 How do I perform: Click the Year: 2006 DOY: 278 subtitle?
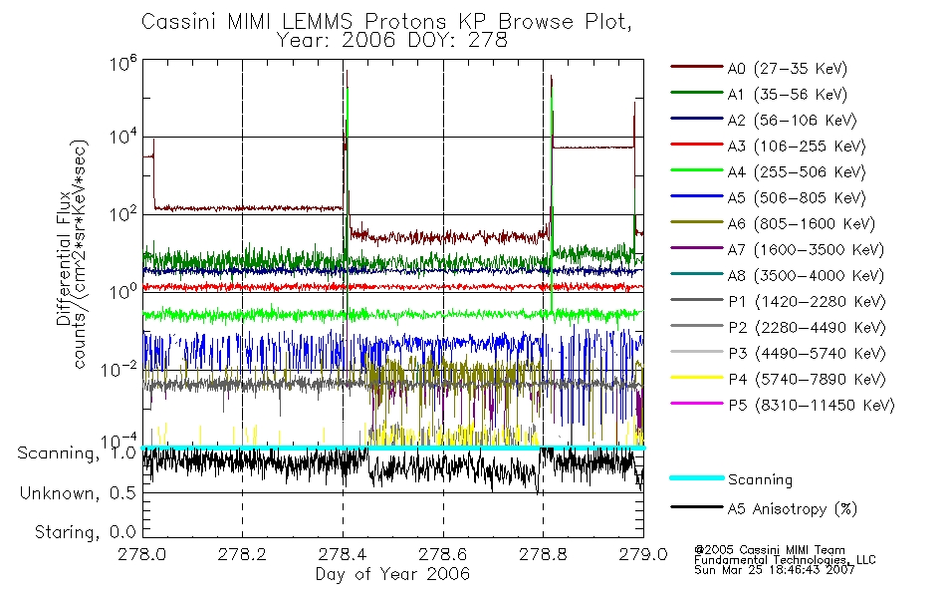click(x=391, y=41)
